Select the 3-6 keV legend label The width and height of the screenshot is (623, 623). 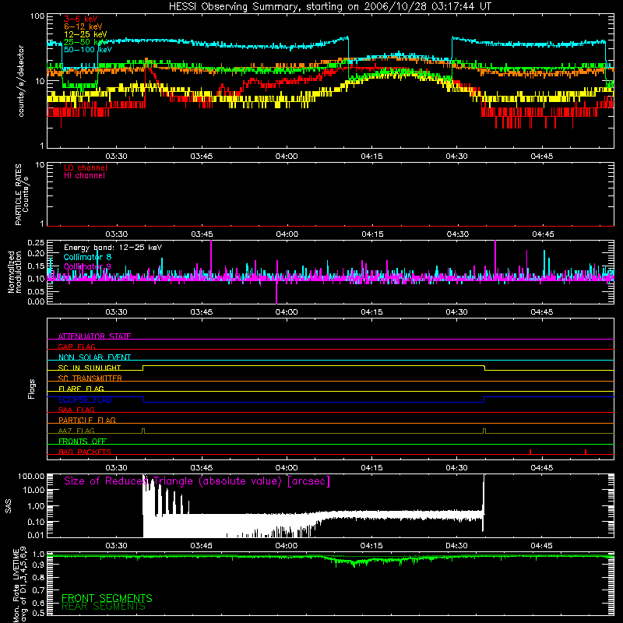(x=80, y=19)
